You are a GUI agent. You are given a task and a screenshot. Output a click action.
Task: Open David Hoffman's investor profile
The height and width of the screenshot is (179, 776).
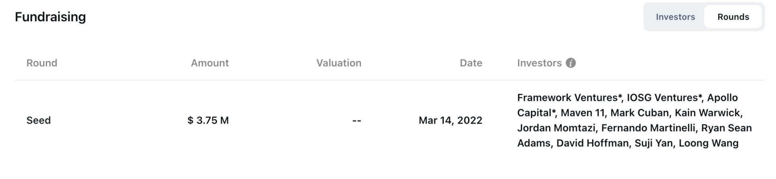tap(592, 143)
